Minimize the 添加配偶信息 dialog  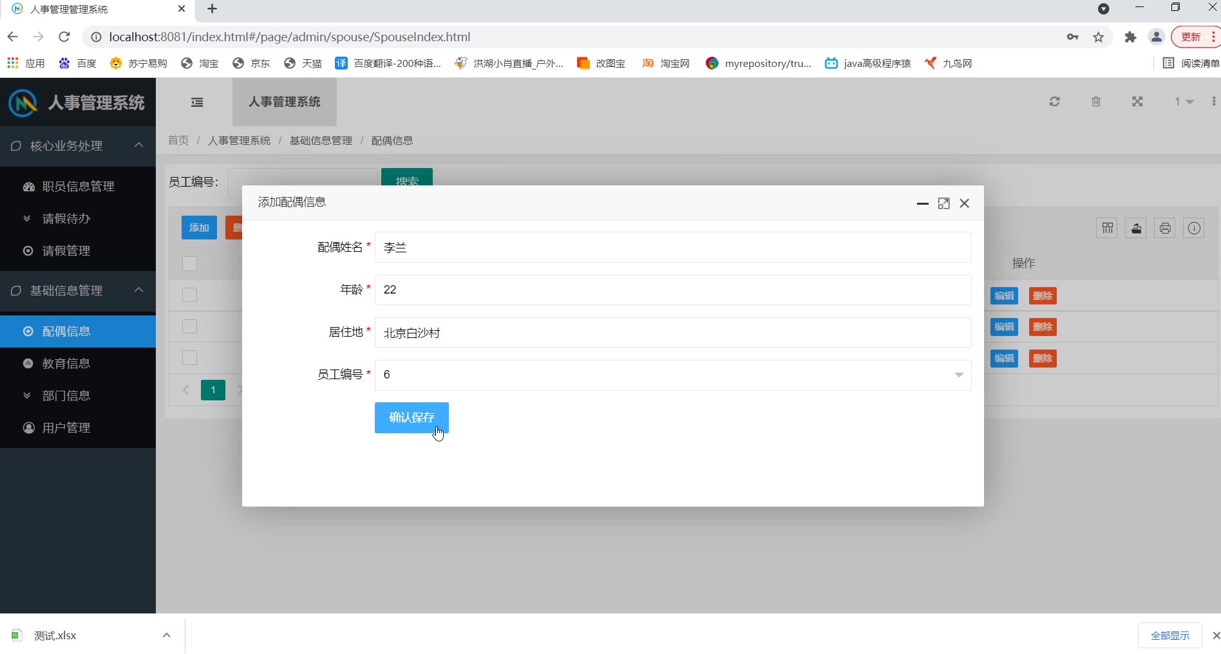click(x=923, y=203)
